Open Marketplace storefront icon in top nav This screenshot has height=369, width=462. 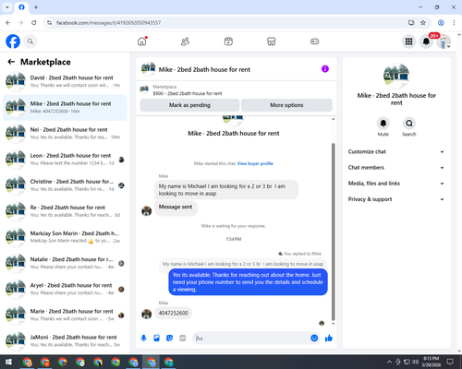tap(272, 42)
